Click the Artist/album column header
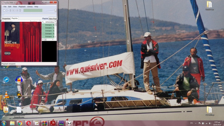This screenshot has height=126, width=224. click(50, 22)
